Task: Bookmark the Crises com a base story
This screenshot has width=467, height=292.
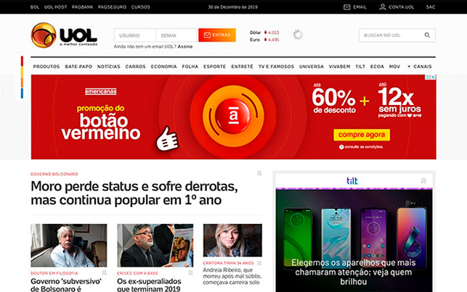Action: click(190, 272)
